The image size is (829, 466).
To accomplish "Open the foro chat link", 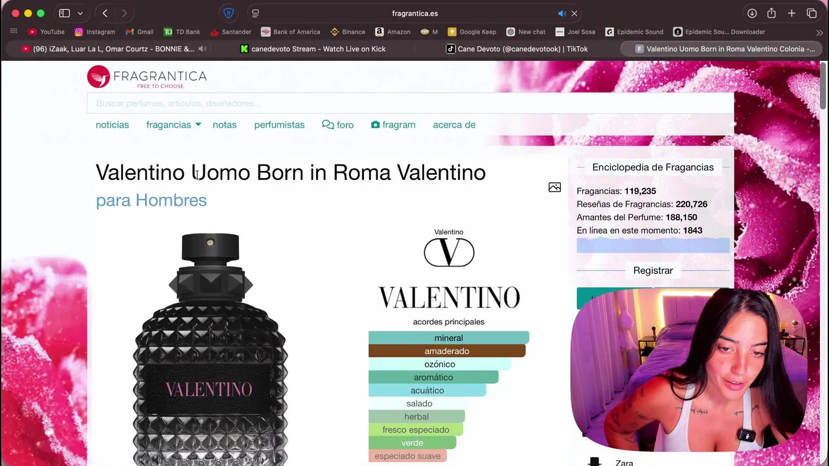I will pyautogui.click(x=337, y=125).
